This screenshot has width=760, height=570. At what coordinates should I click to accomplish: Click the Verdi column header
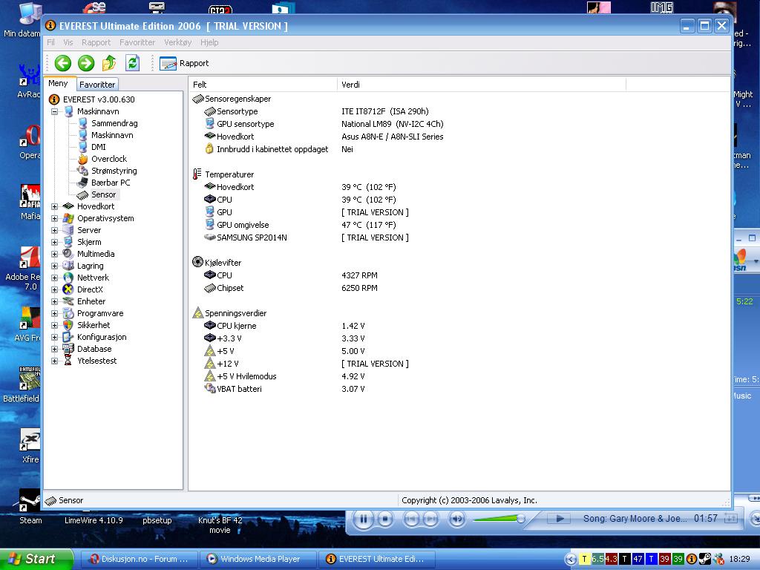coord(481,85)
